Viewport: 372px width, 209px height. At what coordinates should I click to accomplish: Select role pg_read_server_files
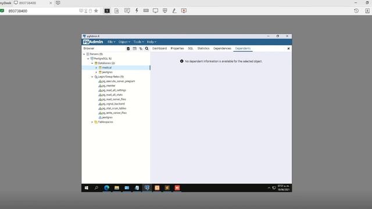click(x=114, y=99)
